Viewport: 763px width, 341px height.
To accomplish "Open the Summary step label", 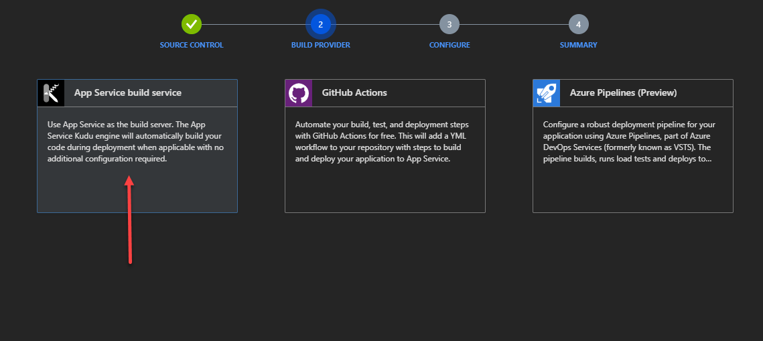I will pos(578,45).
